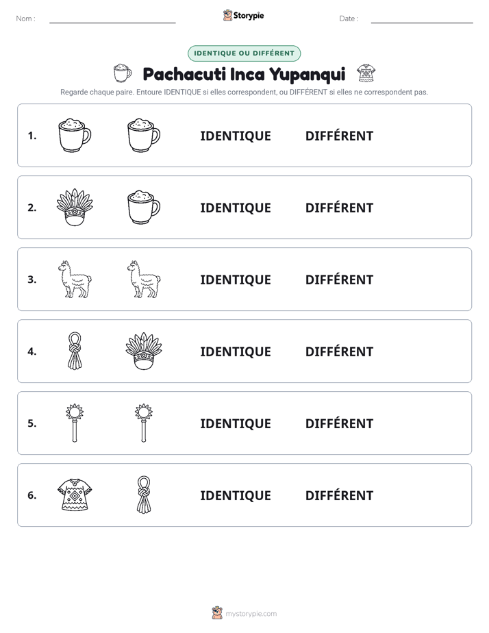Viewport: 489px width, 633px height.
Task: Click the mug icon beside the title
Action: [x=123, y=73]
